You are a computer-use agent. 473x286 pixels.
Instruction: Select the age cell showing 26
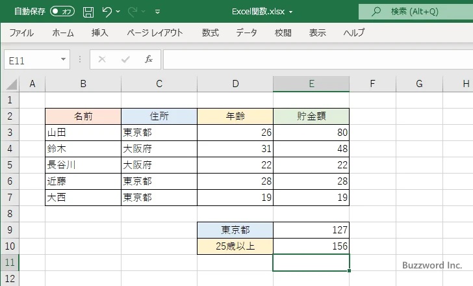(235, 133)
